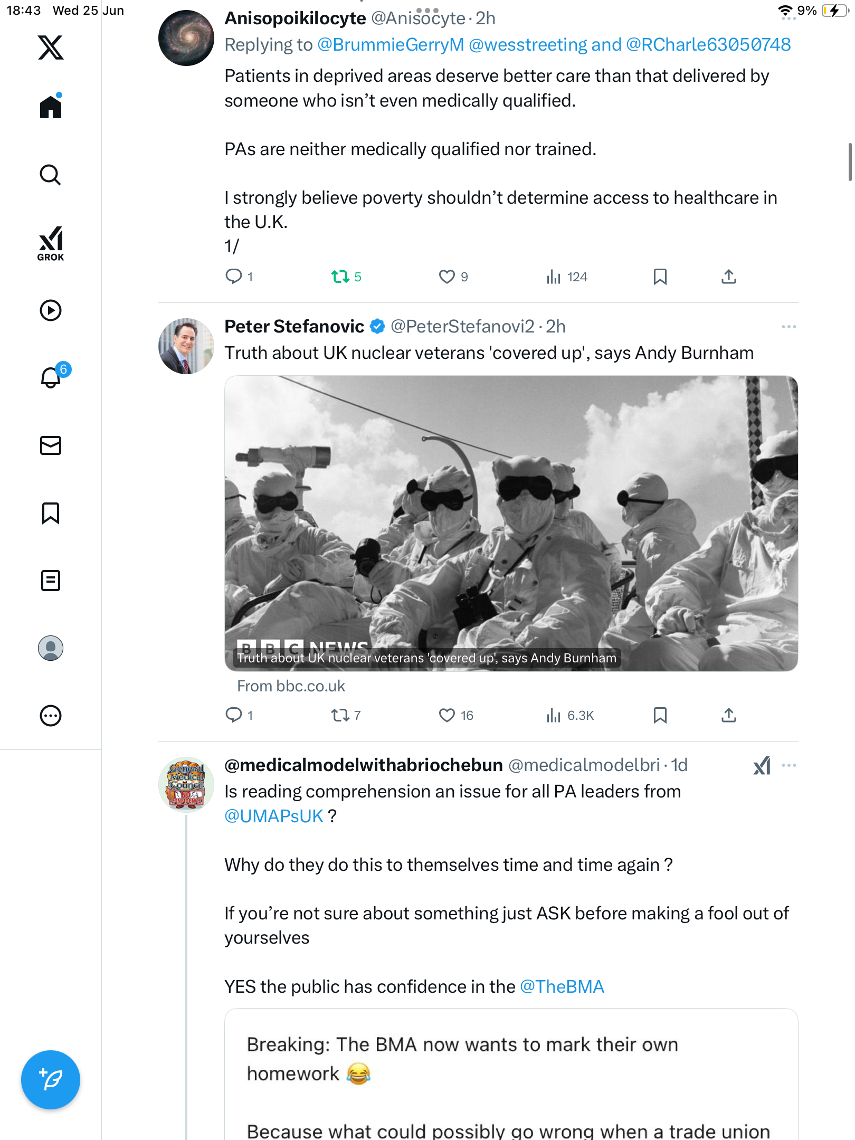
Task: Open Grok from the sidebar
Action: [x=51, y=243]
